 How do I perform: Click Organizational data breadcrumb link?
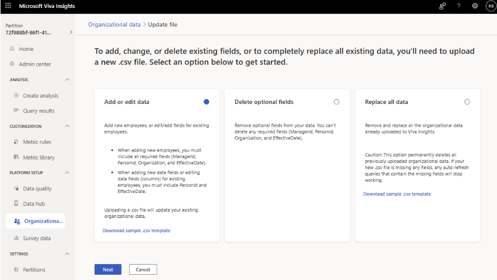click(x=114, y=25)
